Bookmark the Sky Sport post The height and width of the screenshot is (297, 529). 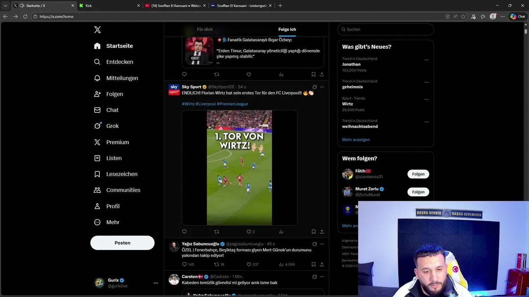point(313,232)
